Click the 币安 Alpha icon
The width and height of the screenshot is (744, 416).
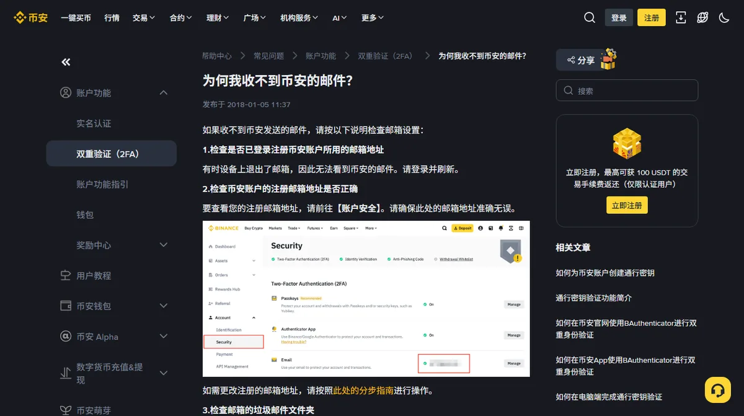(65, 336)
